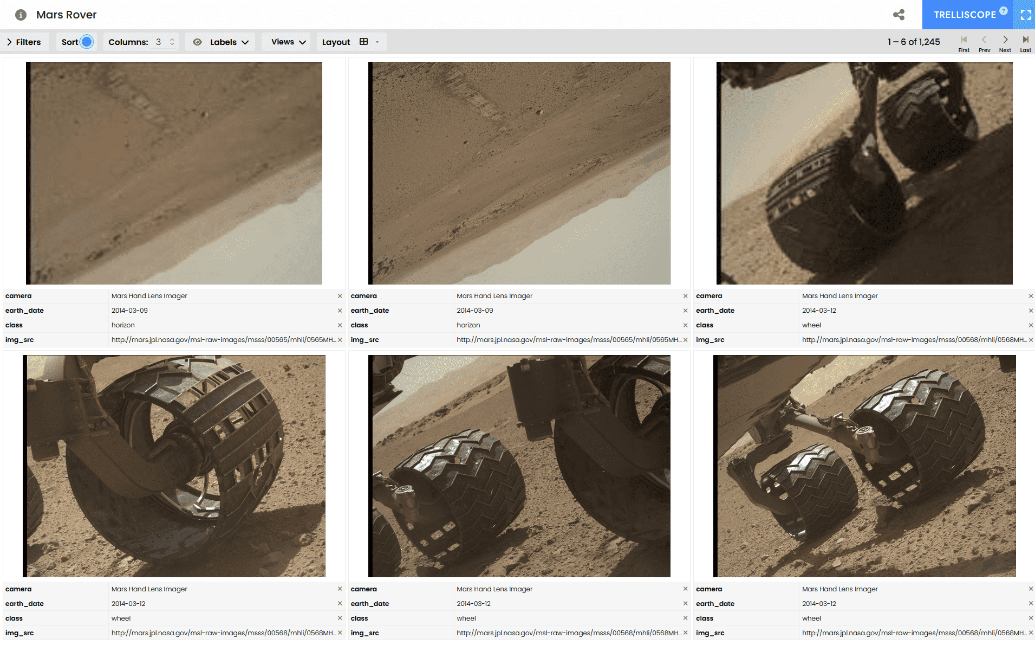Image resolution: width=1035 pixels, height=645 pixels.
Task: Toggle the active Sort indicator
Action: pos(87,41)
